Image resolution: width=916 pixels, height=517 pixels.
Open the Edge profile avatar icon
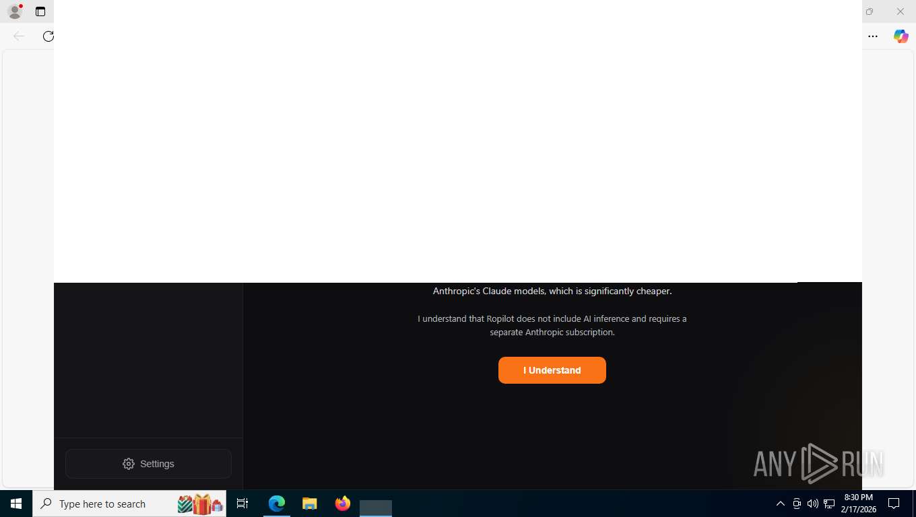[x=15, y=11]
